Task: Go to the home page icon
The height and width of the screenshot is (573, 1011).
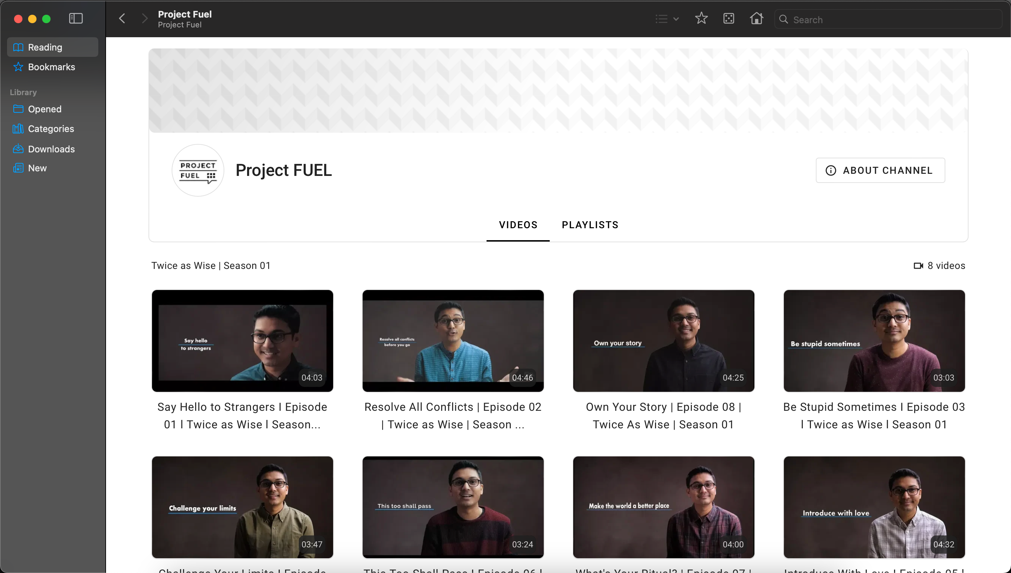Action: 756,19
